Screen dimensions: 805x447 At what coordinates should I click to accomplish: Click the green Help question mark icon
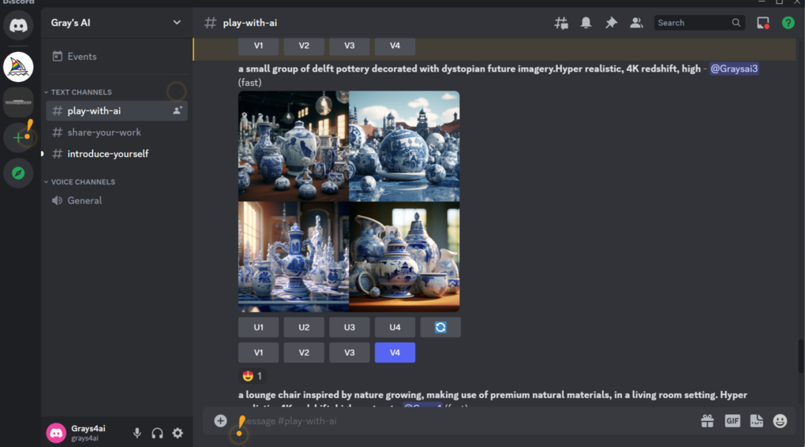788,23
